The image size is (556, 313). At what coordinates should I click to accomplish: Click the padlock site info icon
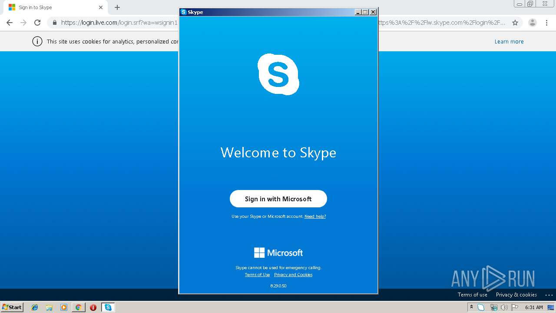point(54,23)
